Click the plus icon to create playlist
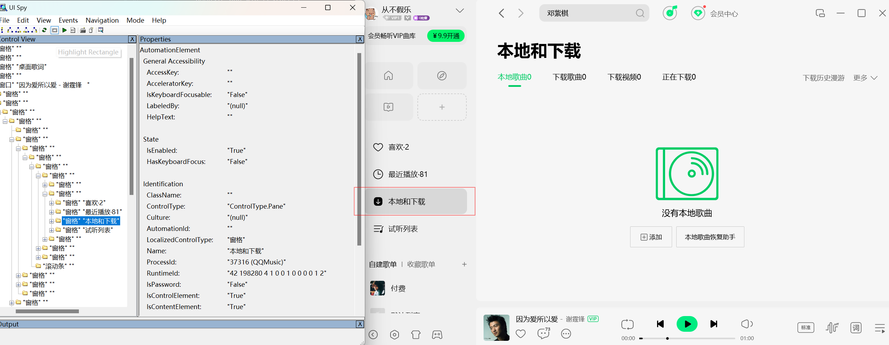The image size is (889, 345). 464,264
